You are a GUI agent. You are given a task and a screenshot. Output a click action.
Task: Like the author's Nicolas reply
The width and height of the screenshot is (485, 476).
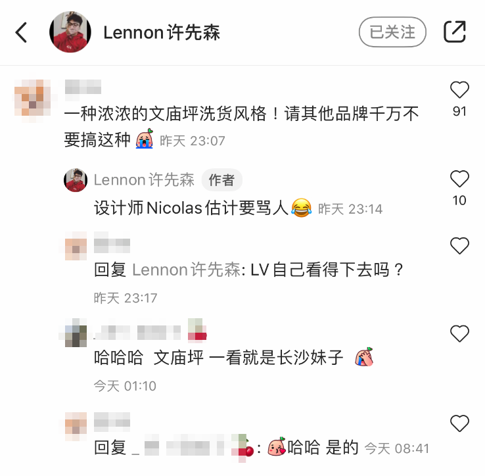click(459, 179)
